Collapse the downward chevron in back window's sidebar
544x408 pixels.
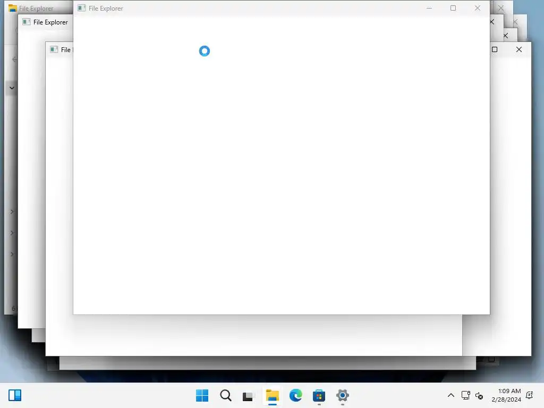[x=12, y=88]
